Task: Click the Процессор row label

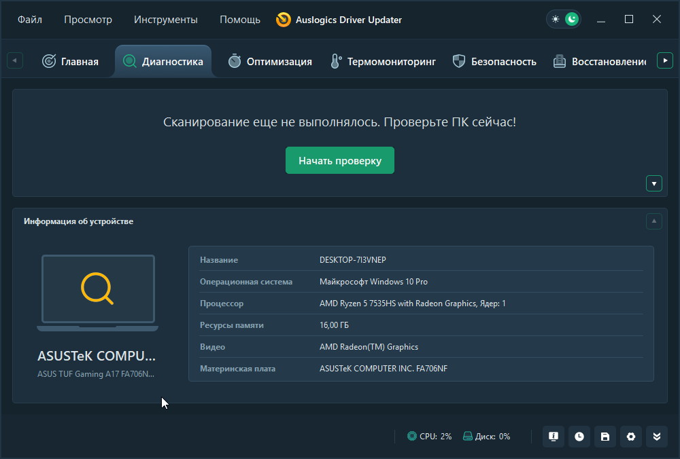Action: [222, 304]
